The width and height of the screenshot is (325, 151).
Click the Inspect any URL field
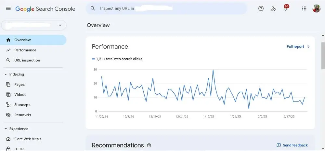pyautogui.click(x=169, y=8)
